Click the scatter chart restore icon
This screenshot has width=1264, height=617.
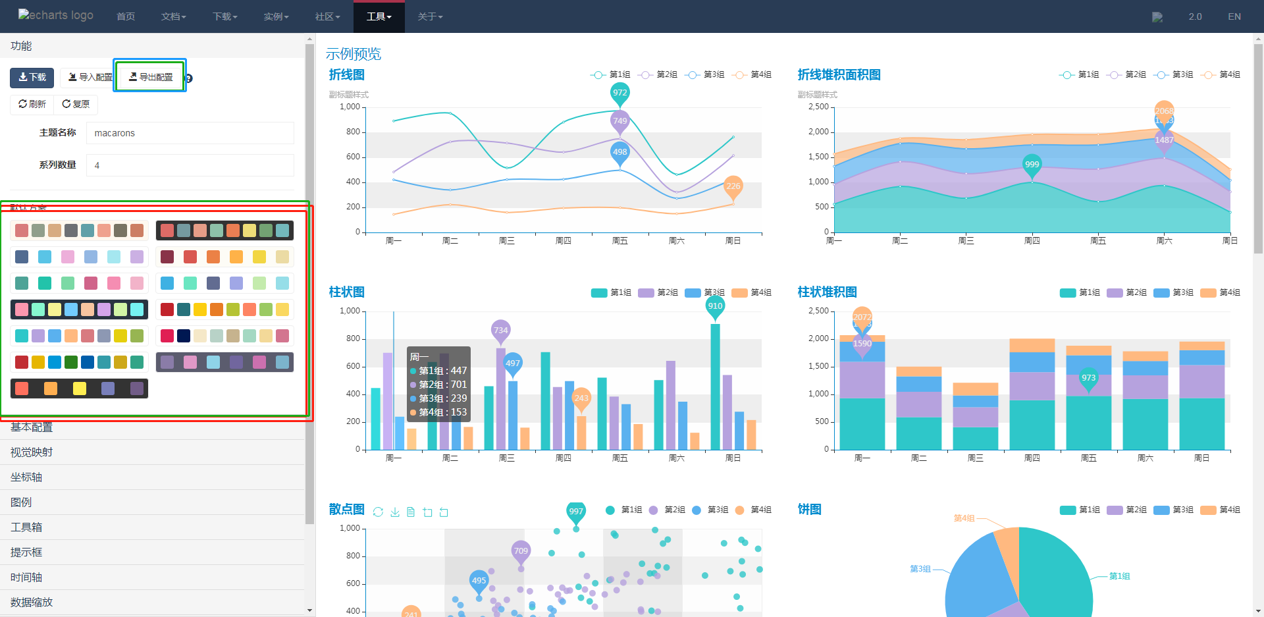[378, 512]
